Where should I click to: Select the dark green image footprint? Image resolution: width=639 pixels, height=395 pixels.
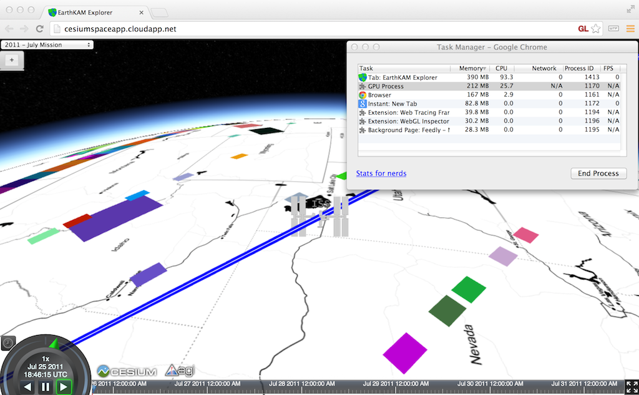click(x=447, y=311)
